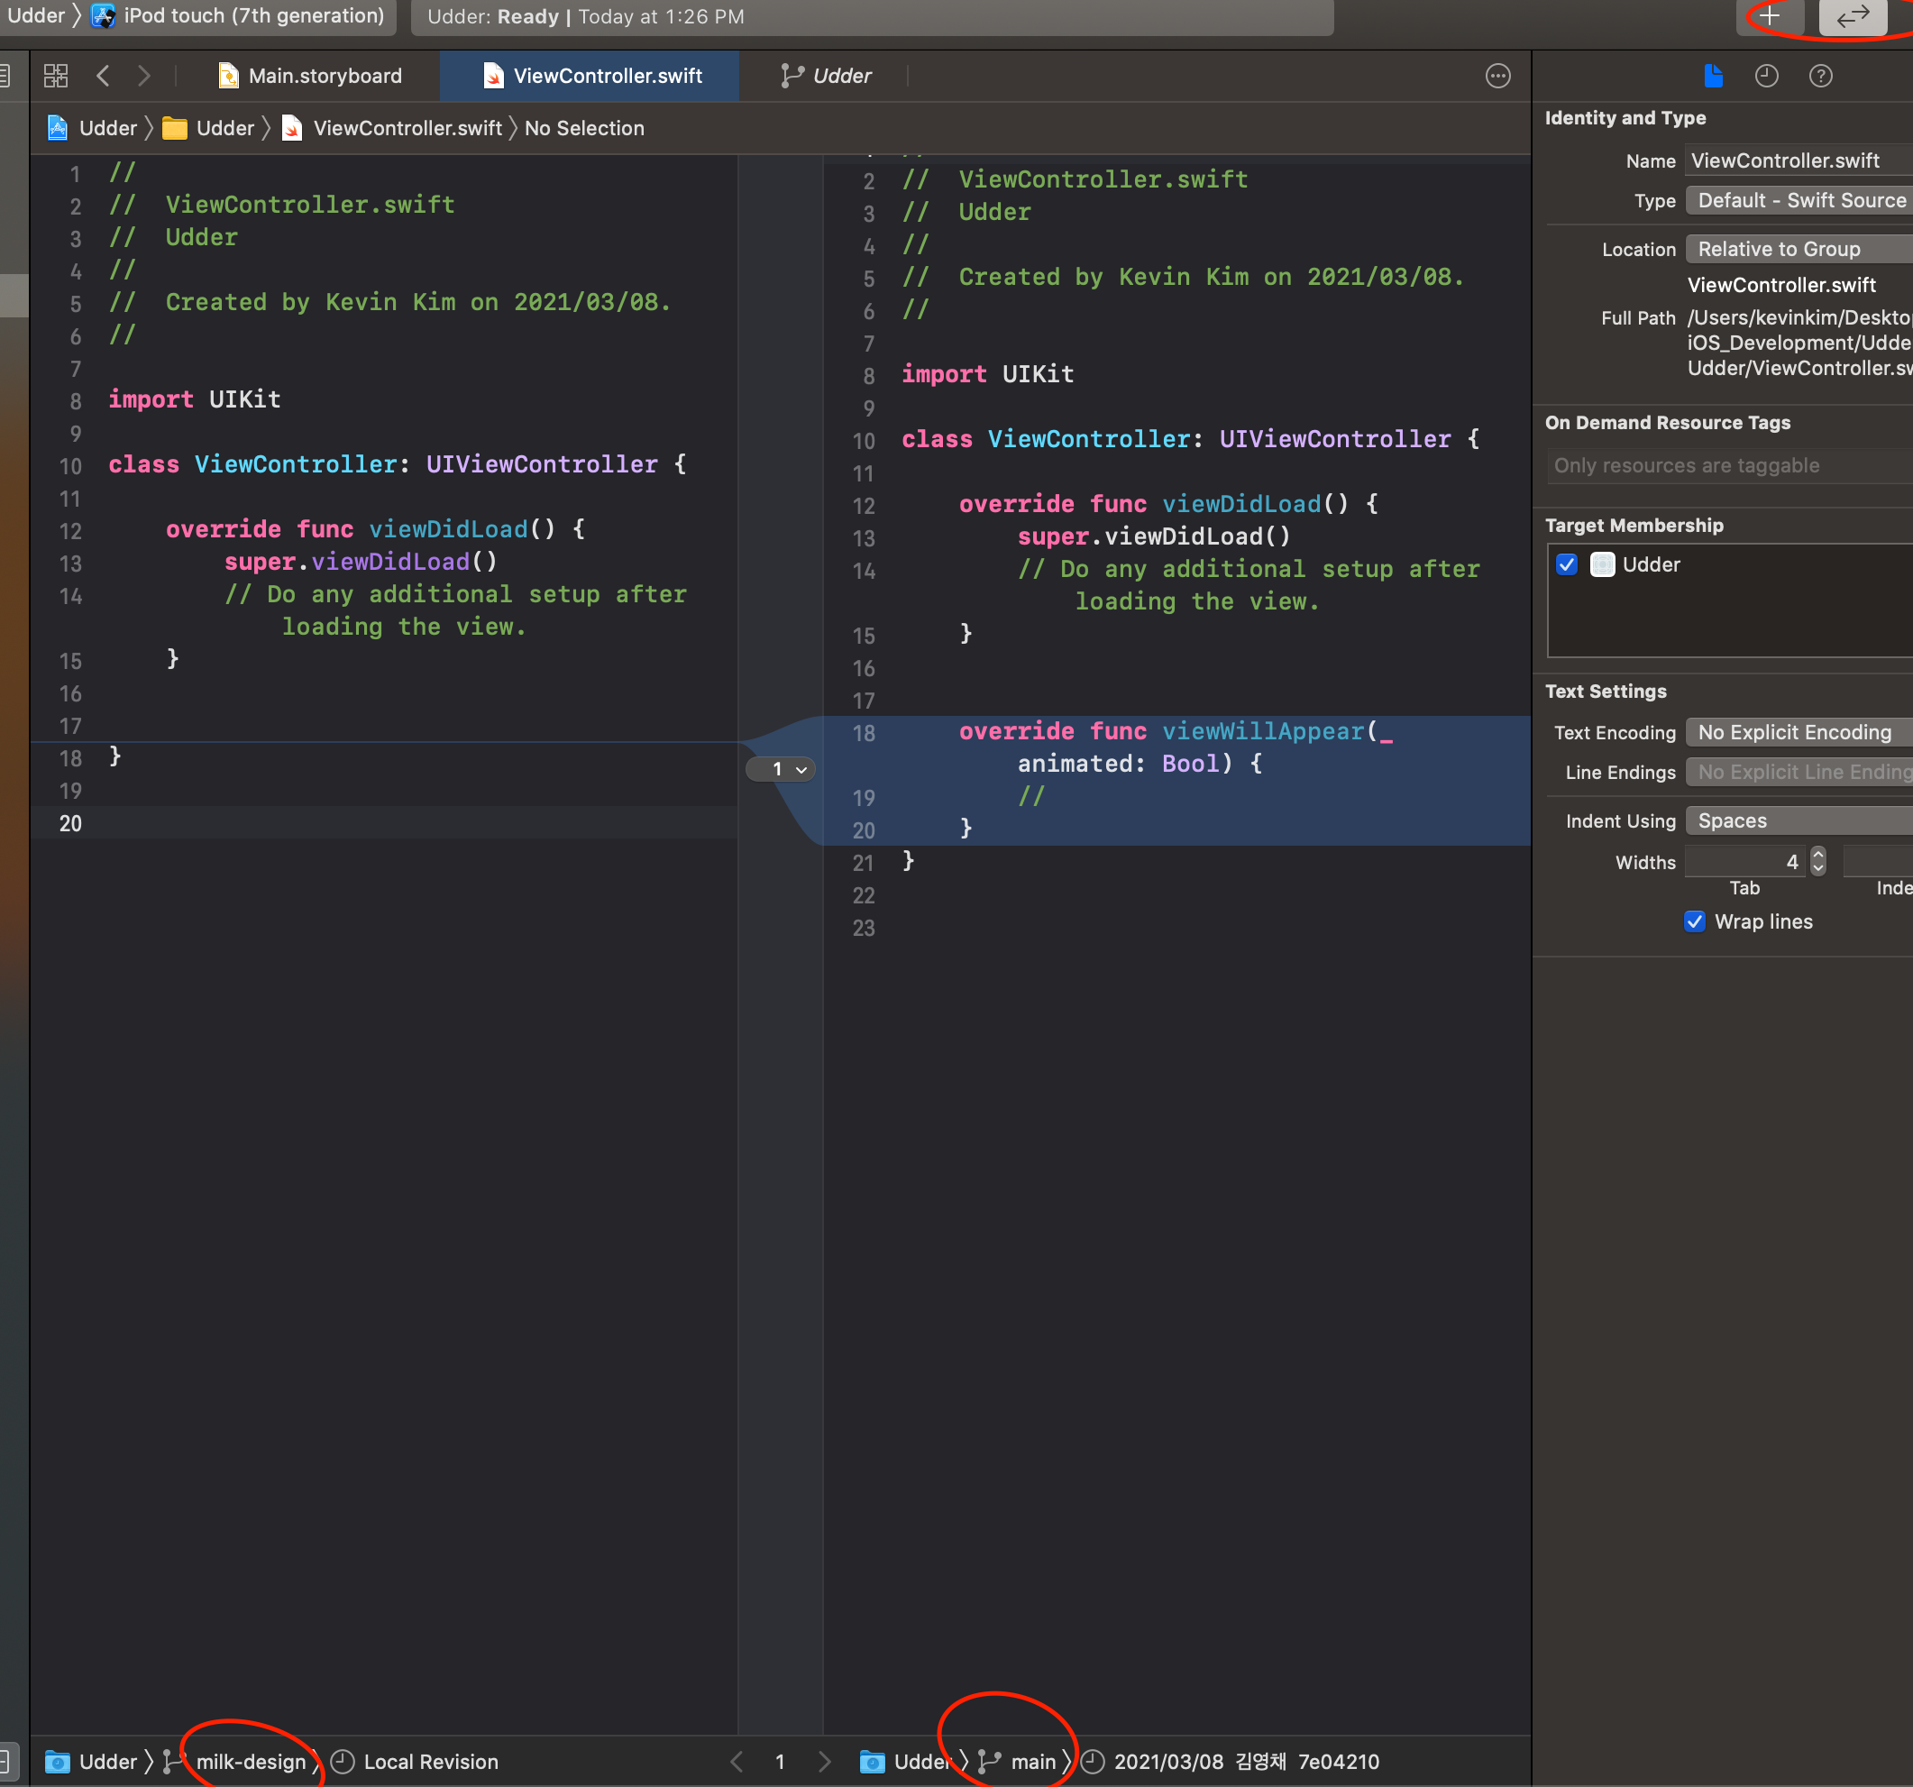Click the bottom-left Udder project icon
Screen dimensions: 1913x1787
(58, 1761)
